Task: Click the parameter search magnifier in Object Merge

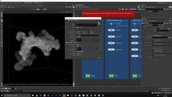Action: click(167, 23)
